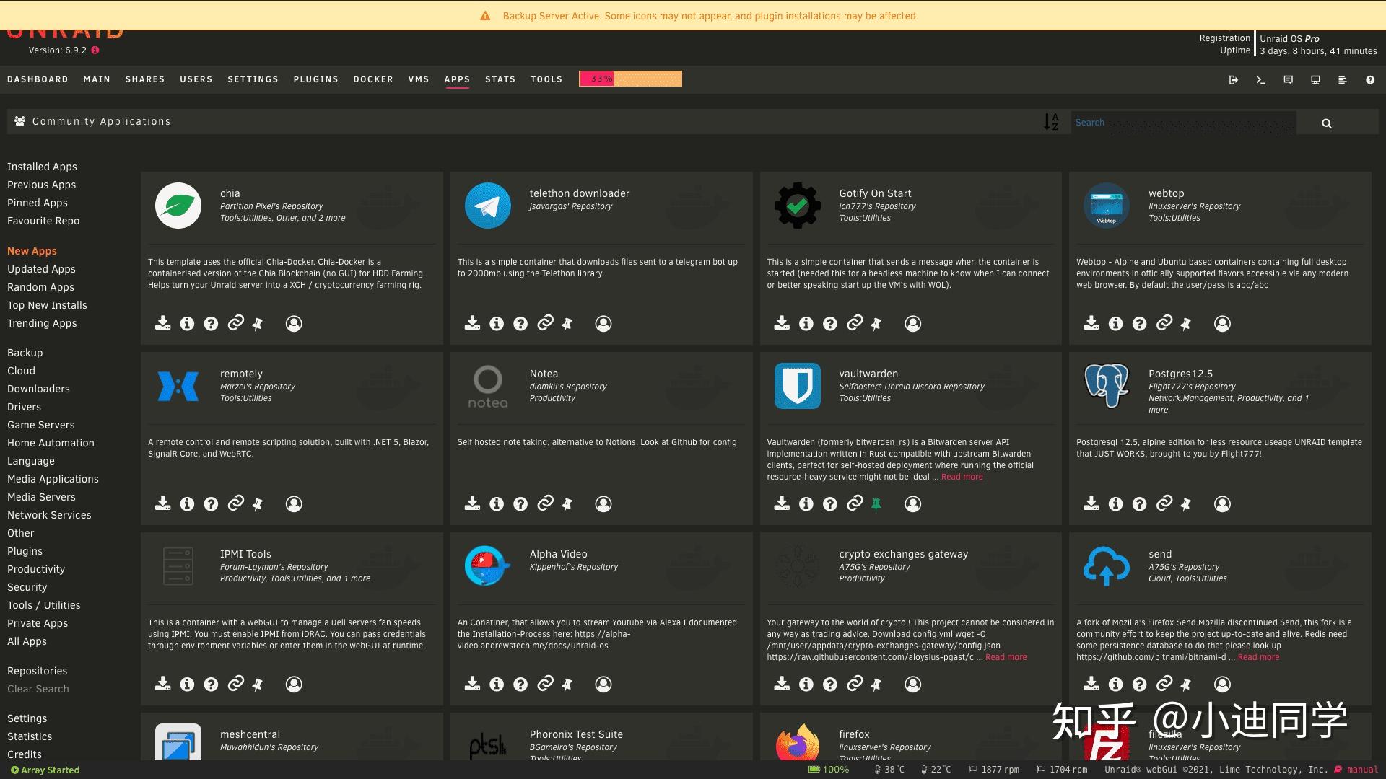Click the 1877 rpm fan reading
The image size is (1386, 779).
[994, 770]
